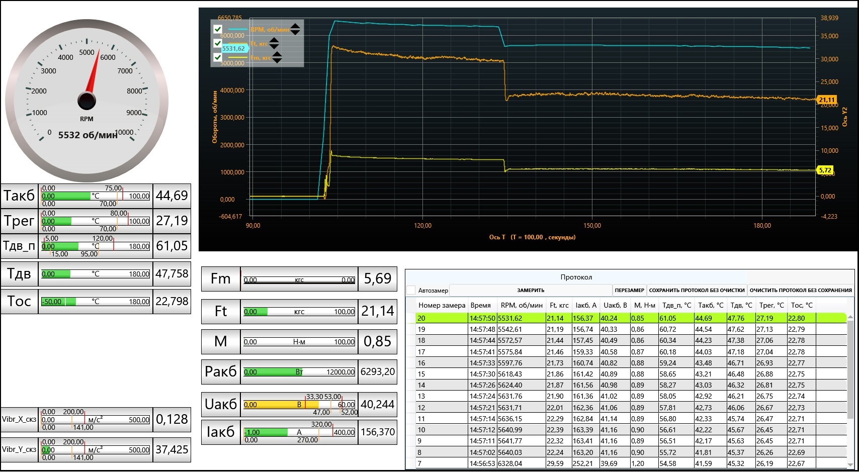Click the Uакб value 40,244 readout

(x=378, y=405)
